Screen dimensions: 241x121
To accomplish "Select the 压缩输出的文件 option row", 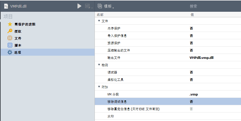I will click(168, 50).
